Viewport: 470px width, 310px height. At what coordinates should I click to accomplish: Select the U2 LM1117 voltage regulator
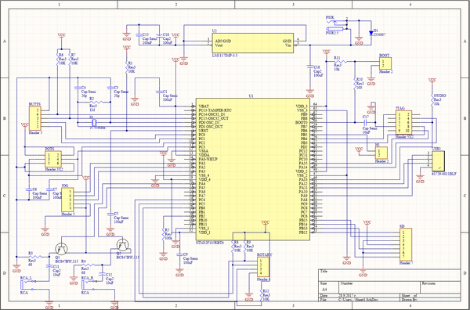[253, 43]
